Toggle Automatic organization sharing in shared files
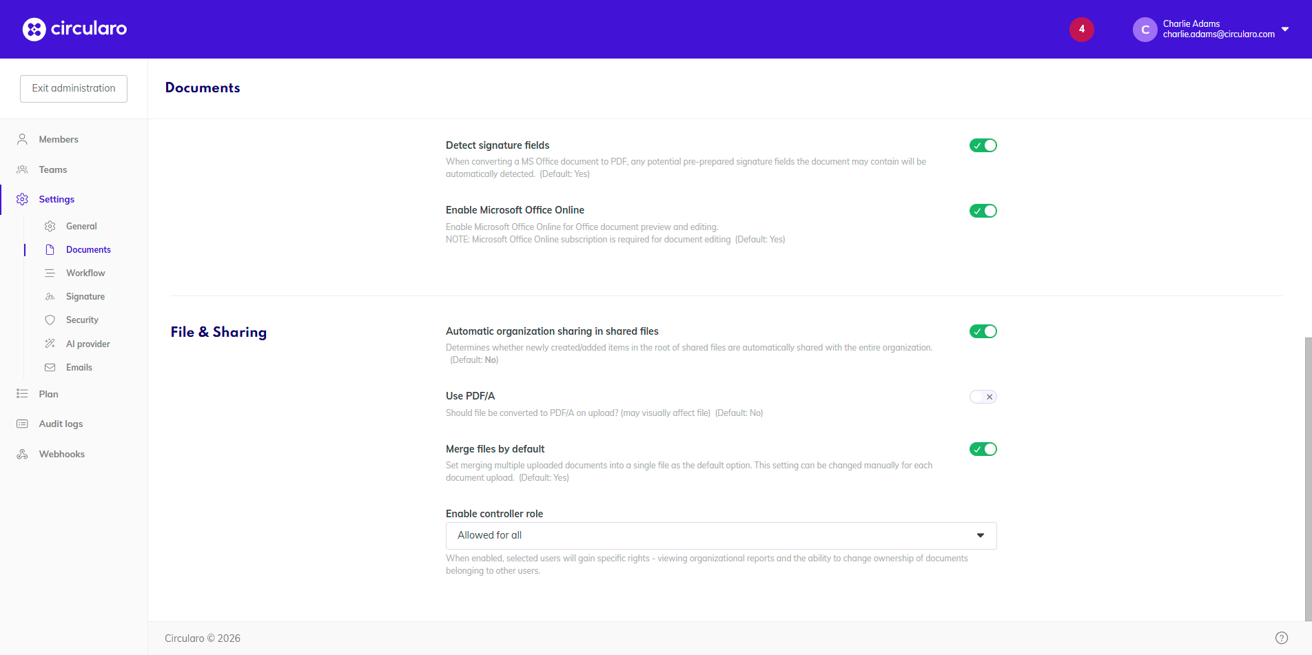The height and width of the screenshot is (655, 1312). (983, 331)
